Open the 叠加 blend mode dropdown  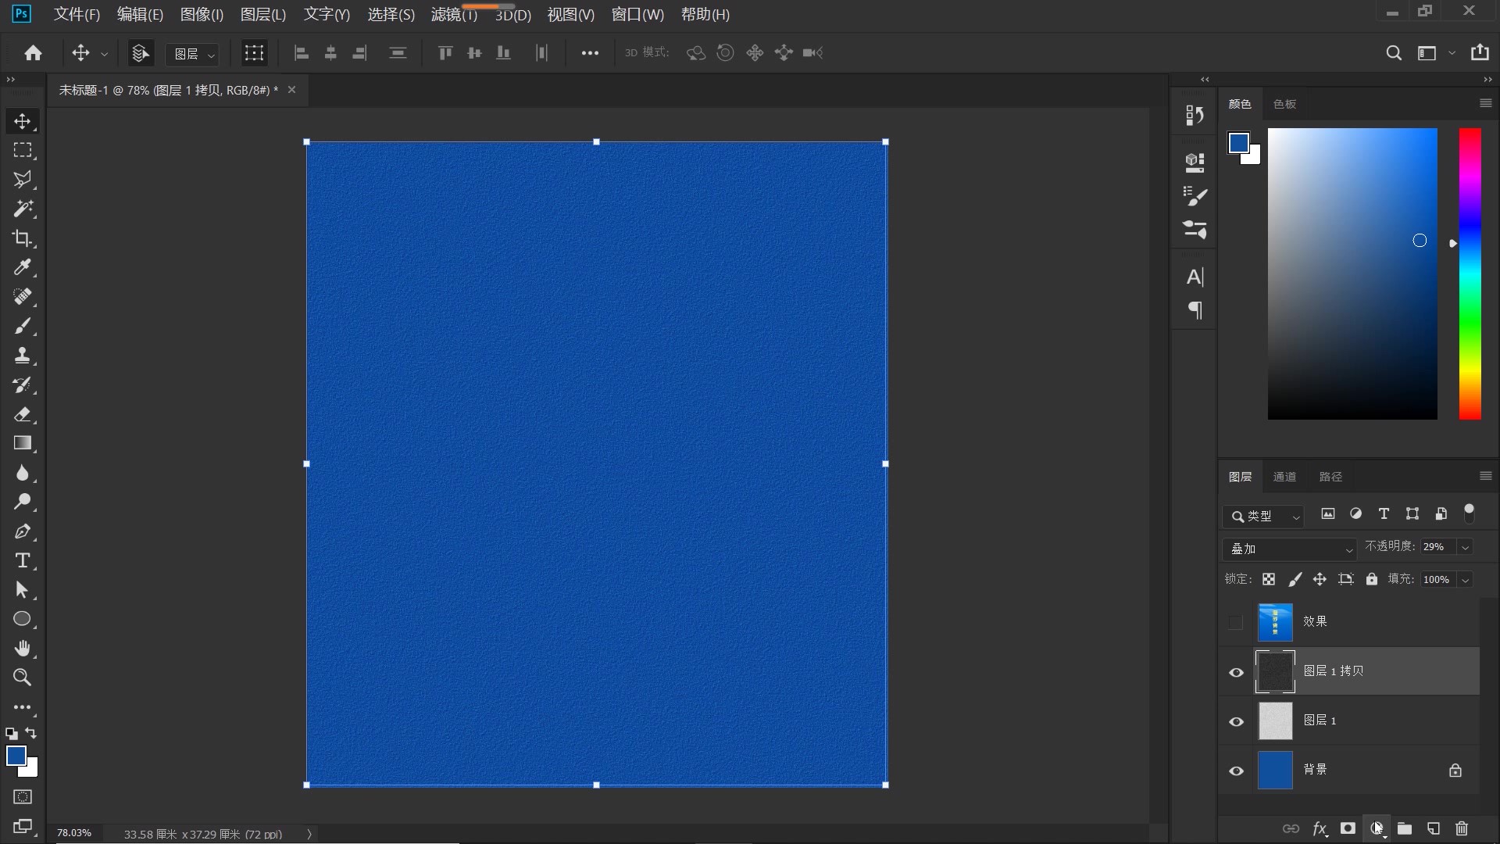[1289, 549]
